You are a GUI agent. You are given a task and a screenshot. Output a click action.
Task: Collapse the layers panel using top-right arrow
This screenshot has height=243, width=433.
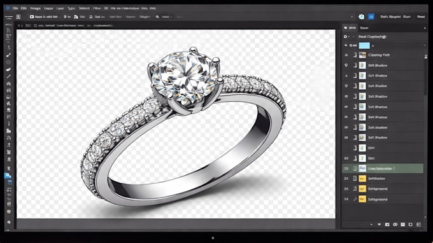pyautogui.click(x=425, y=28)
